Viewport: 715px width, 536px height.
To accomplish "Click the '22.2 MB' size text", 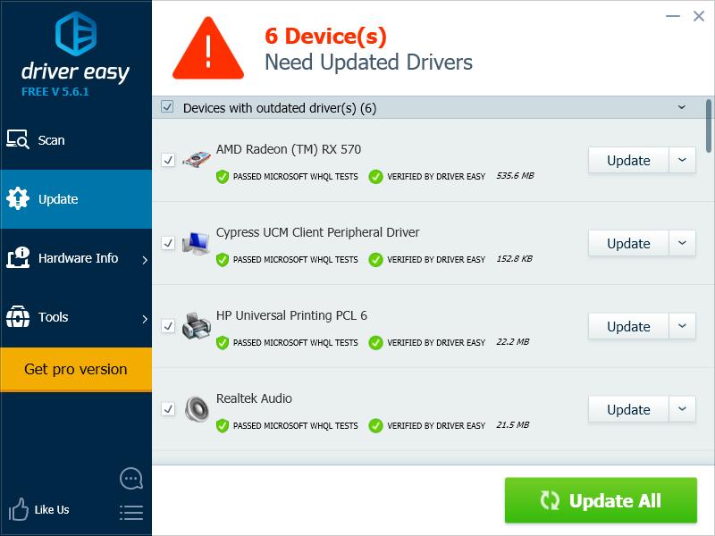I will tap(512, 341).
